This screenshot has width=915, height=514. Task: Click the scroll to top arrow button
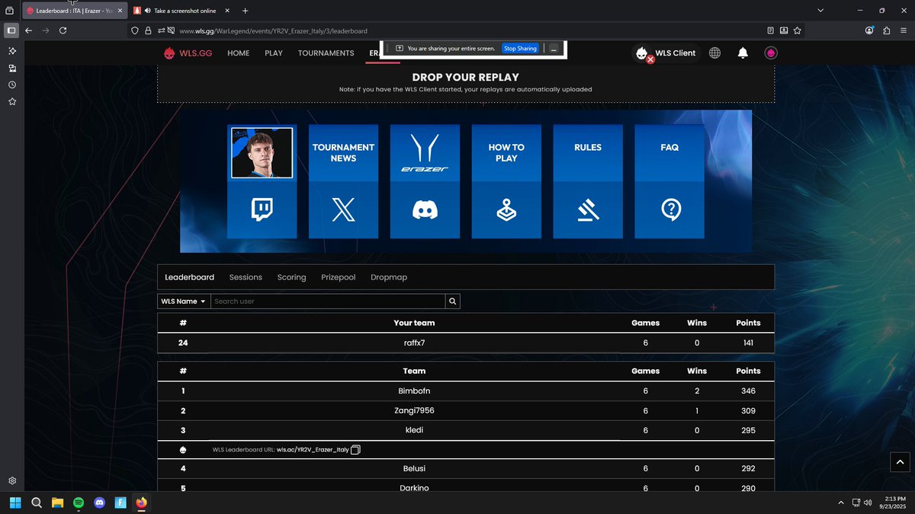tap(900, 461)
